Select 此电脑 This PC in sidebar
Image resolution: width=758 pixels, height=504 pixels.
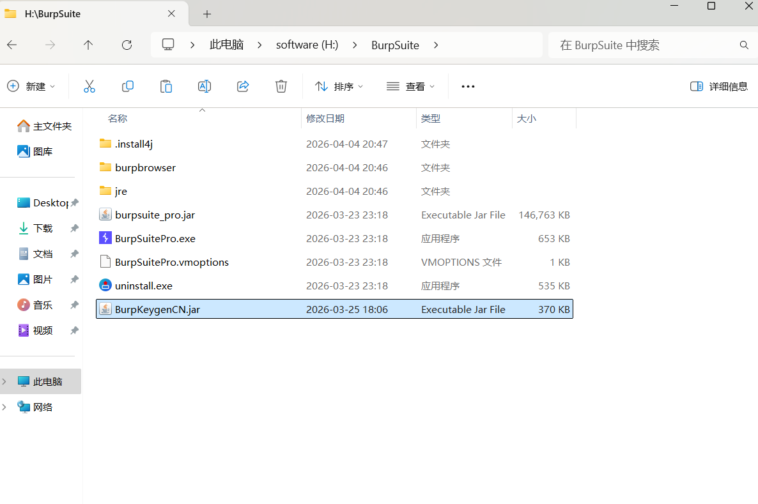coord(41,382)
